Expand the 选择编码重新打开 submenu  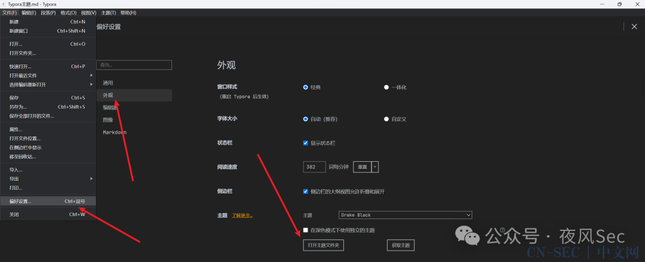48,85
